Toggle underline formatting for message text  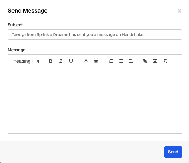point(71,61)
